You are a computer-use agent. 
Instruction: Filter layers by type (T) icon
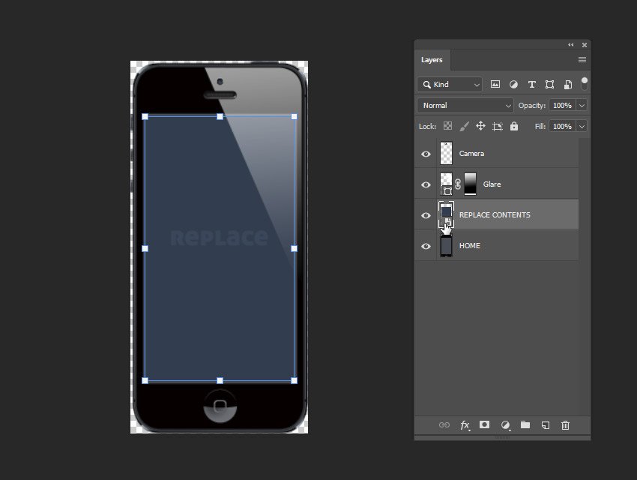532,85
